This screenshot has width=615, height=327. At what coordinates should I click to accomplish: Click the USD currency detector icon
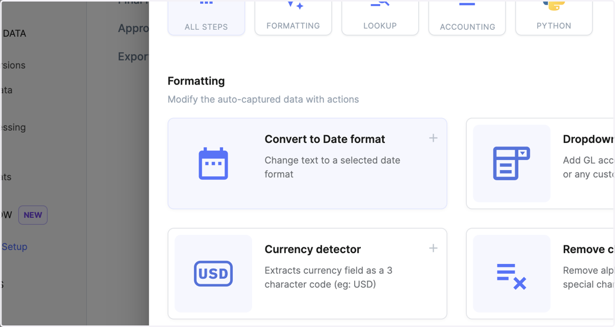tap(213, 274)
